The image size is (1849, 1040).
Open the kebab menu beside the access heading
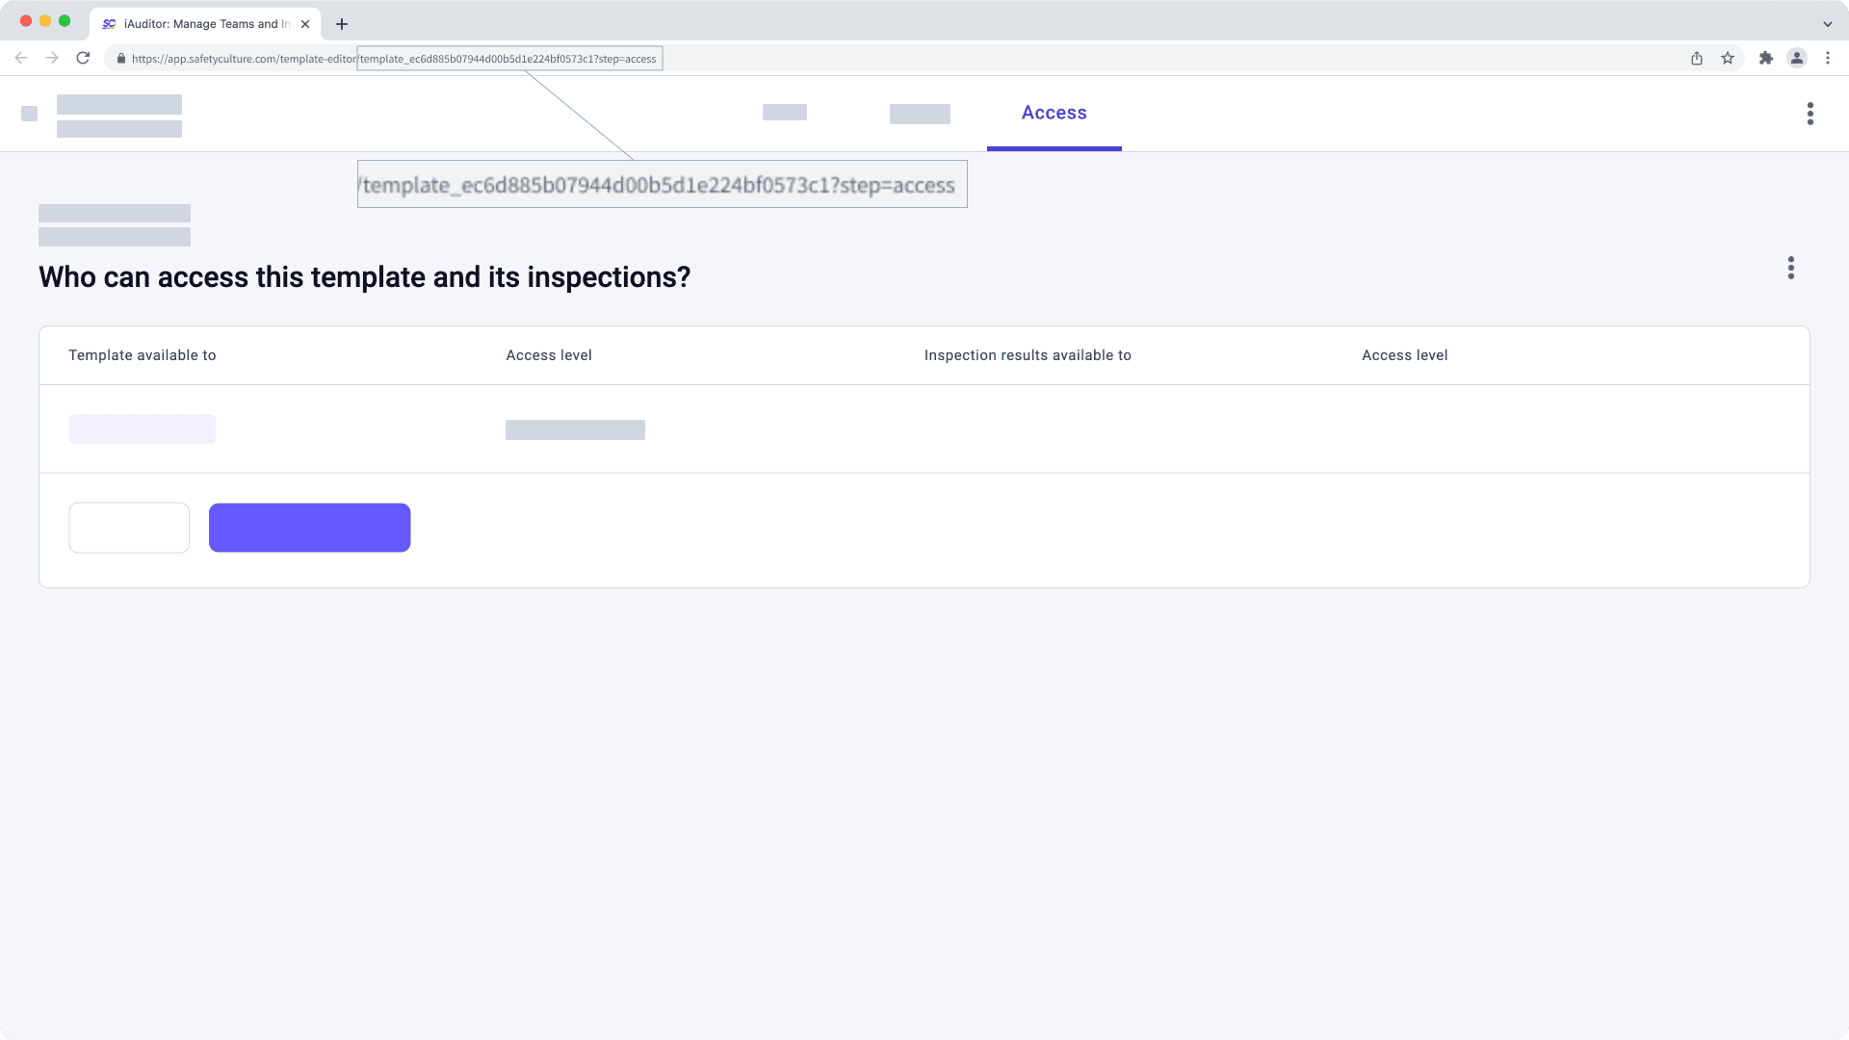[x=1790, y=268]
